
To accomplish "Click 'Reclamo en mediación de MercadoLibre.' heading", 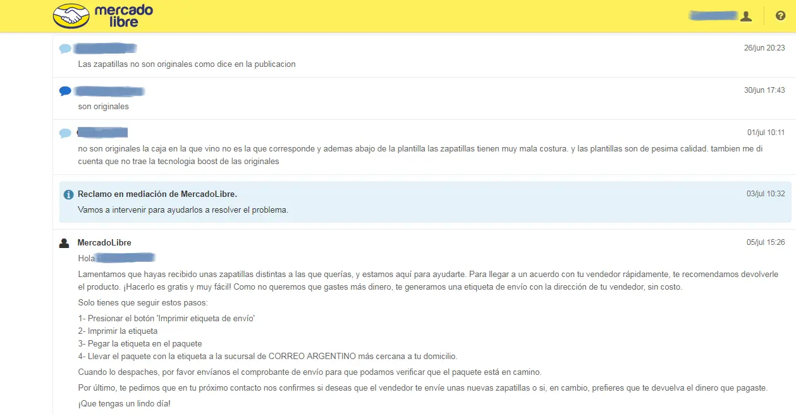I will click(157, 194).
